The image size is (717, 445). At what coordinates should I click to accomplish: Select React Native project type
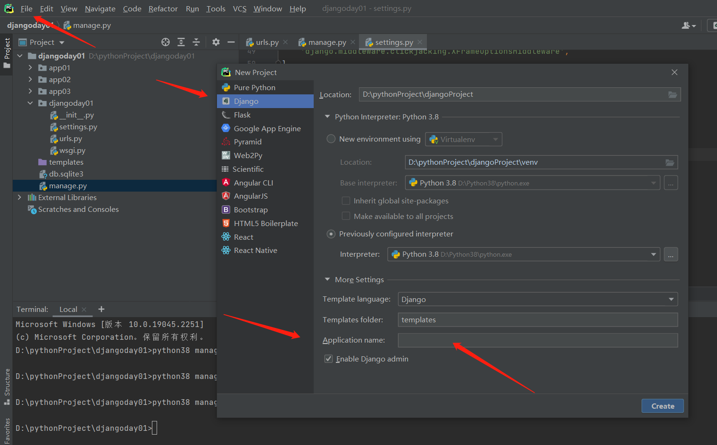[265, 251]
